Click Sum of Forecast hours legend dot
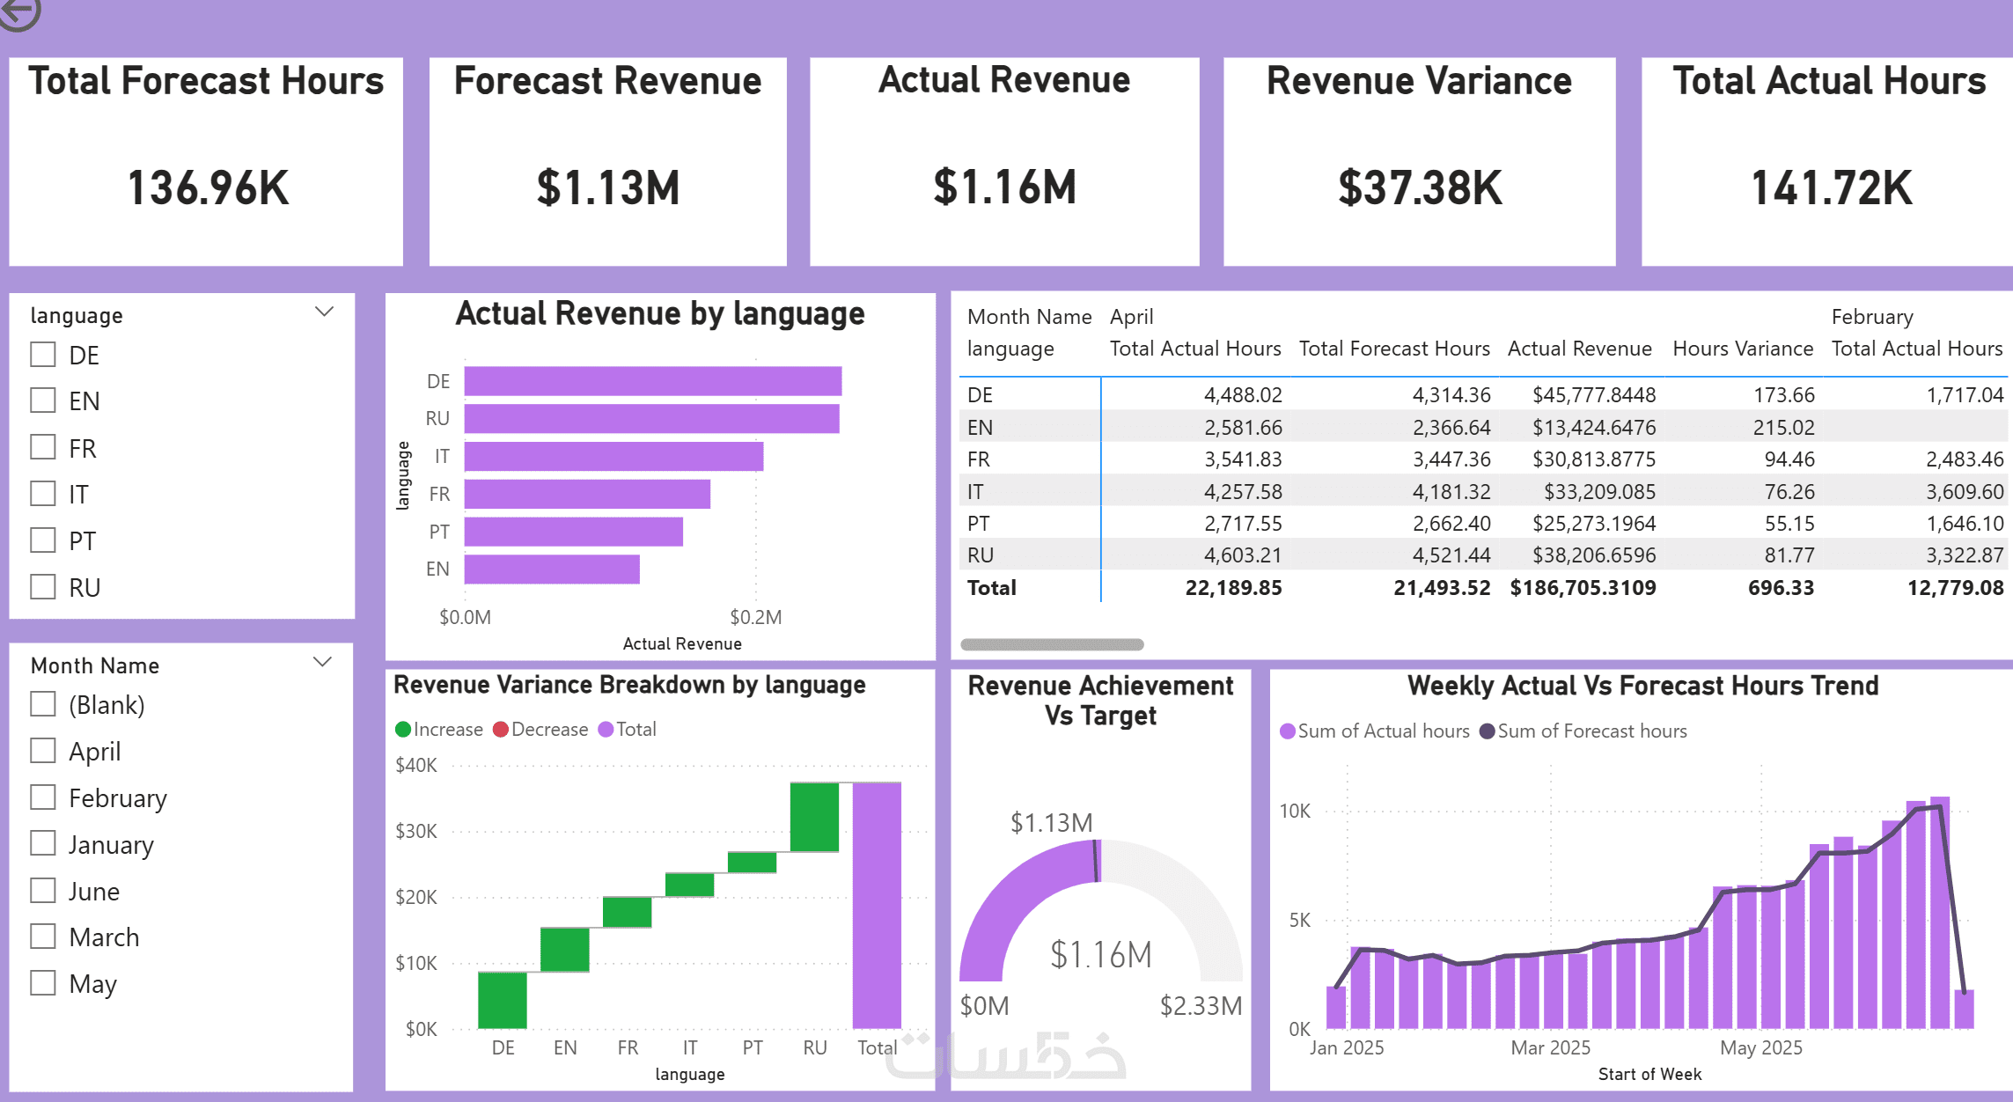This screenshot has height=1102, width=2013. click(x=1488, y=731)
